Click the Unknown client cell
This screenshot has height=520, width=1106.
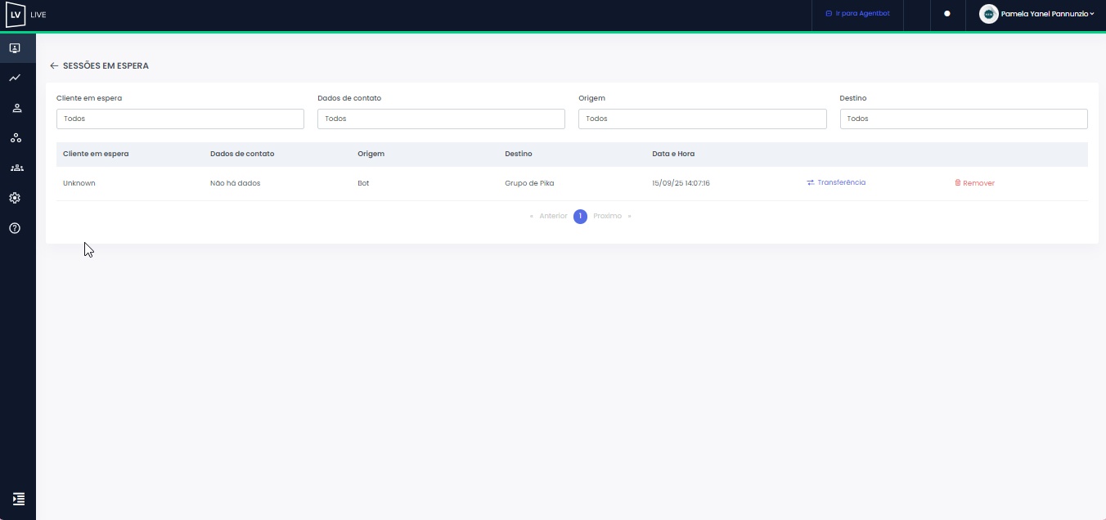[x=79, y=183]
